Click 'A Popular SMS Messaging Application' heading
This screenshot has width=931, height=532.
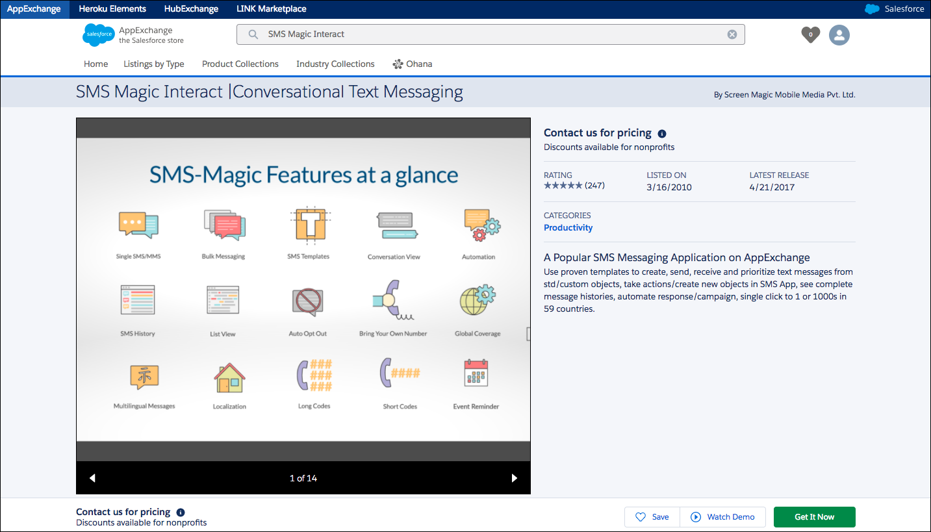677,257
